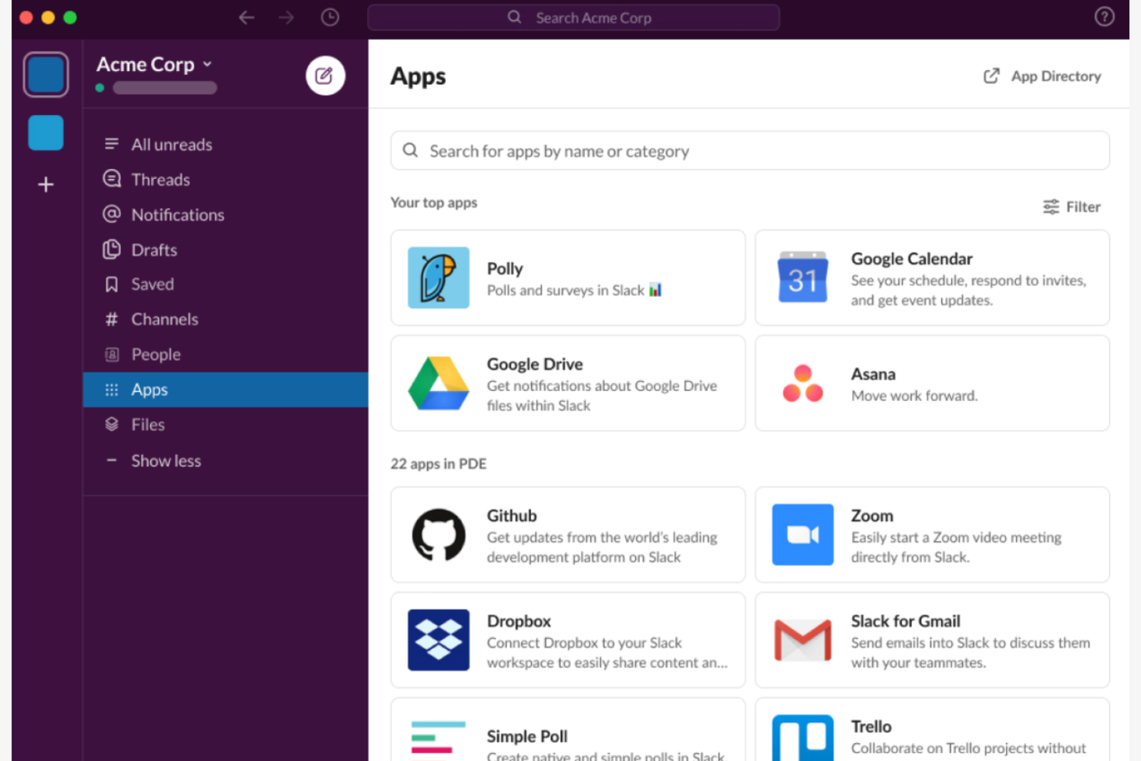
Task: Switch to the second light-blue workspace tile
Action: [x=45, y=133]
